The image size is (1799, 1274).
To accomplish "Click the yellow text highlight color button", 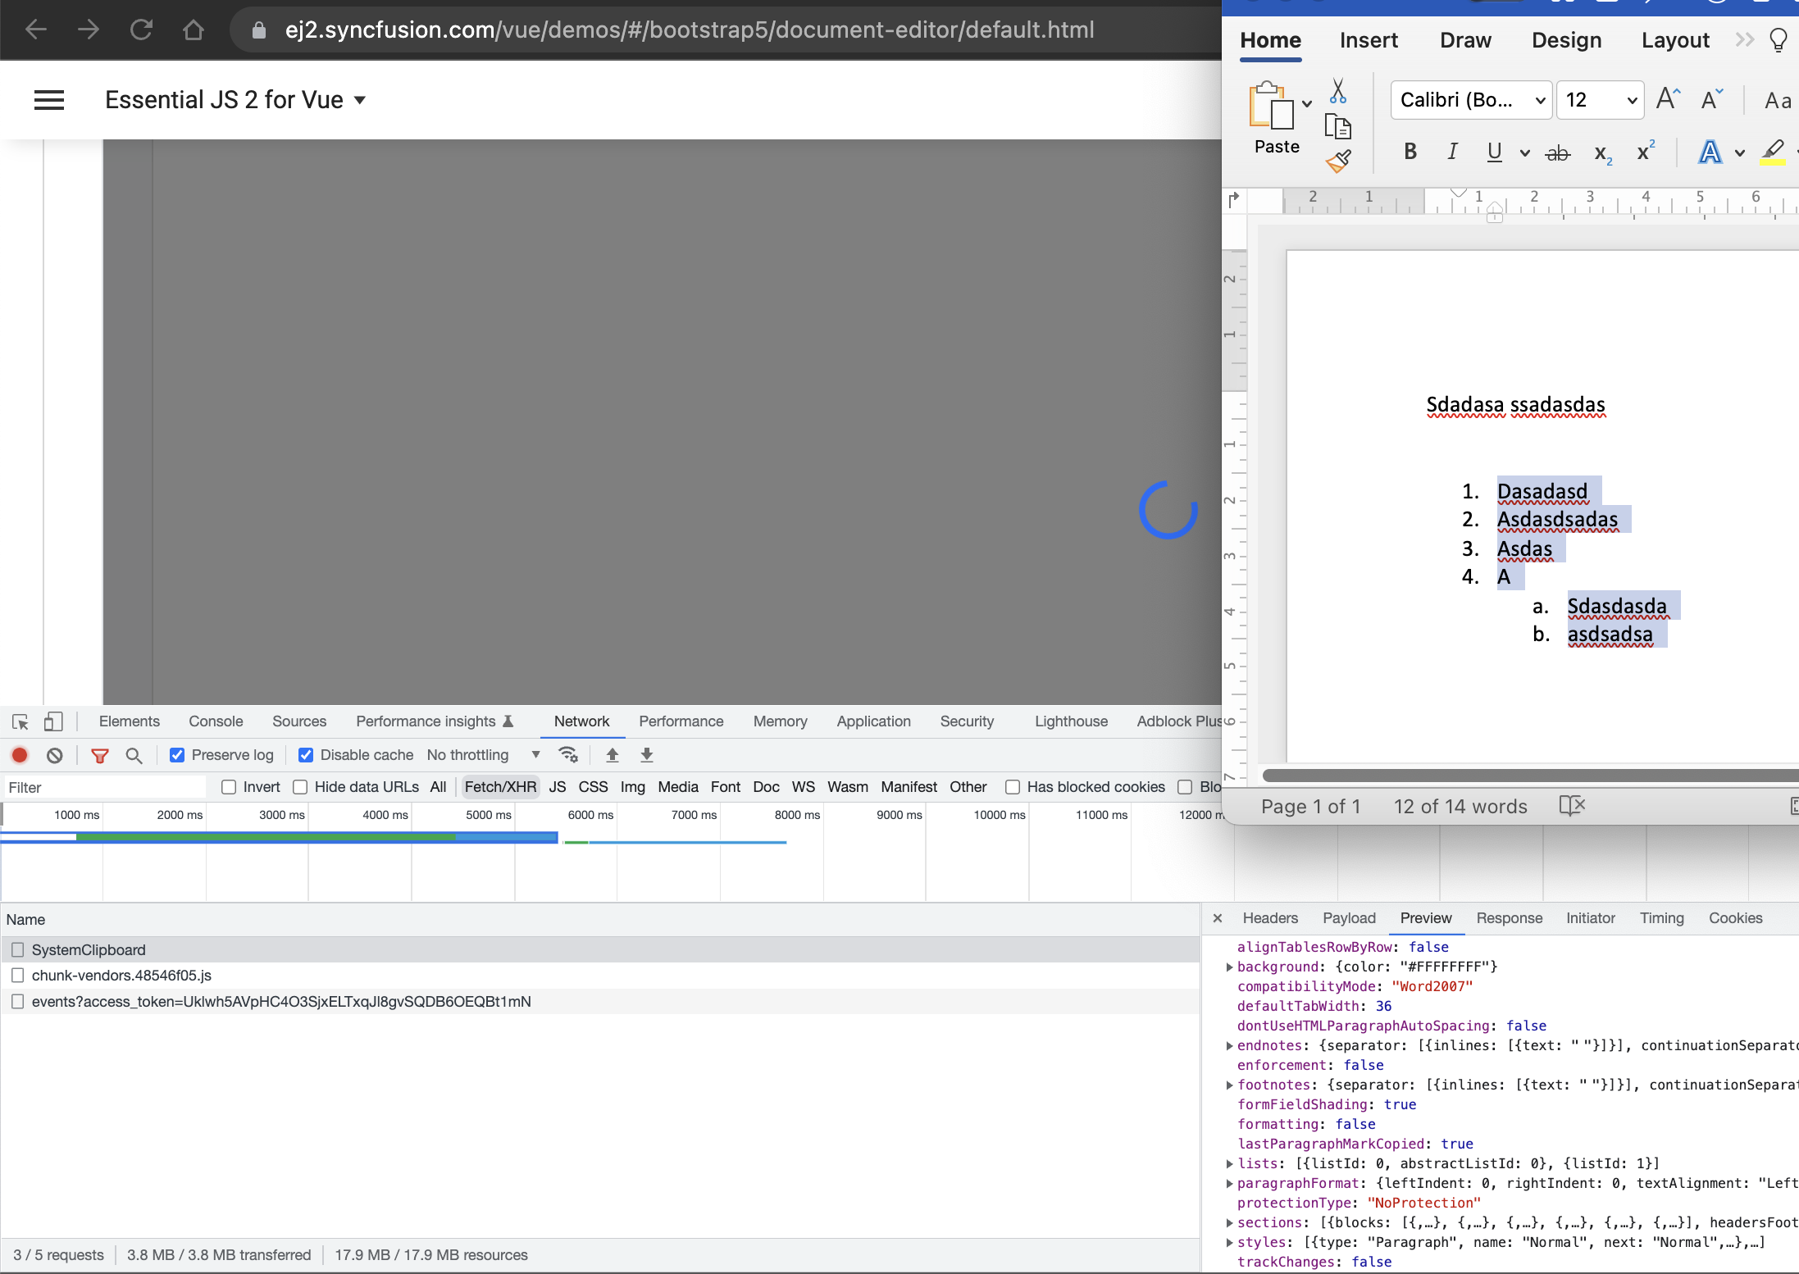I will click(1772, 152).
